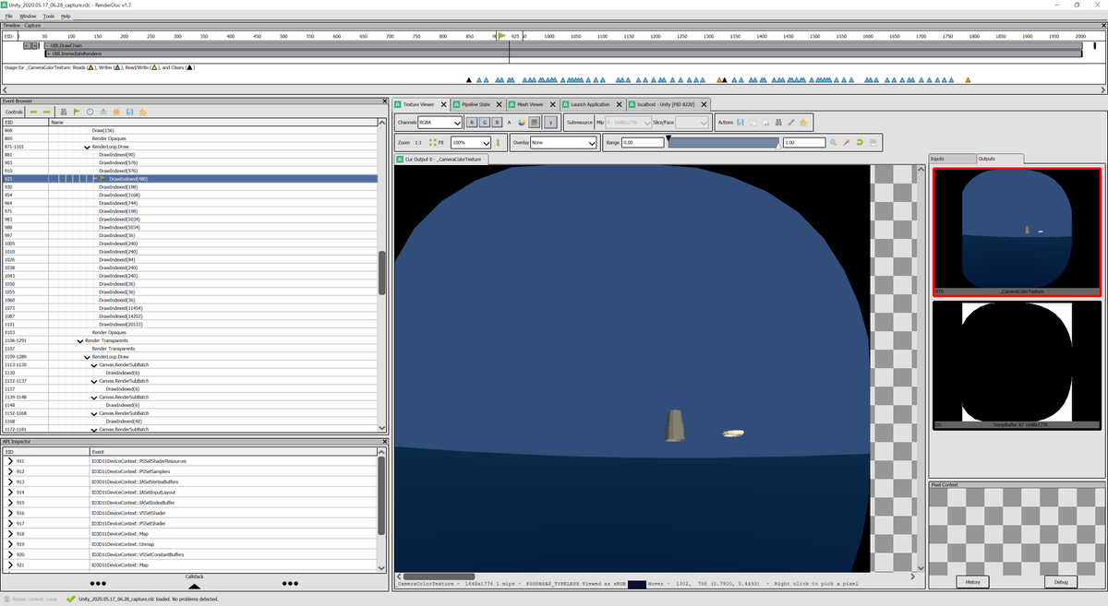Close the Event Browser panel
This screenshot has height=606, width=1108.
[384, 101]
